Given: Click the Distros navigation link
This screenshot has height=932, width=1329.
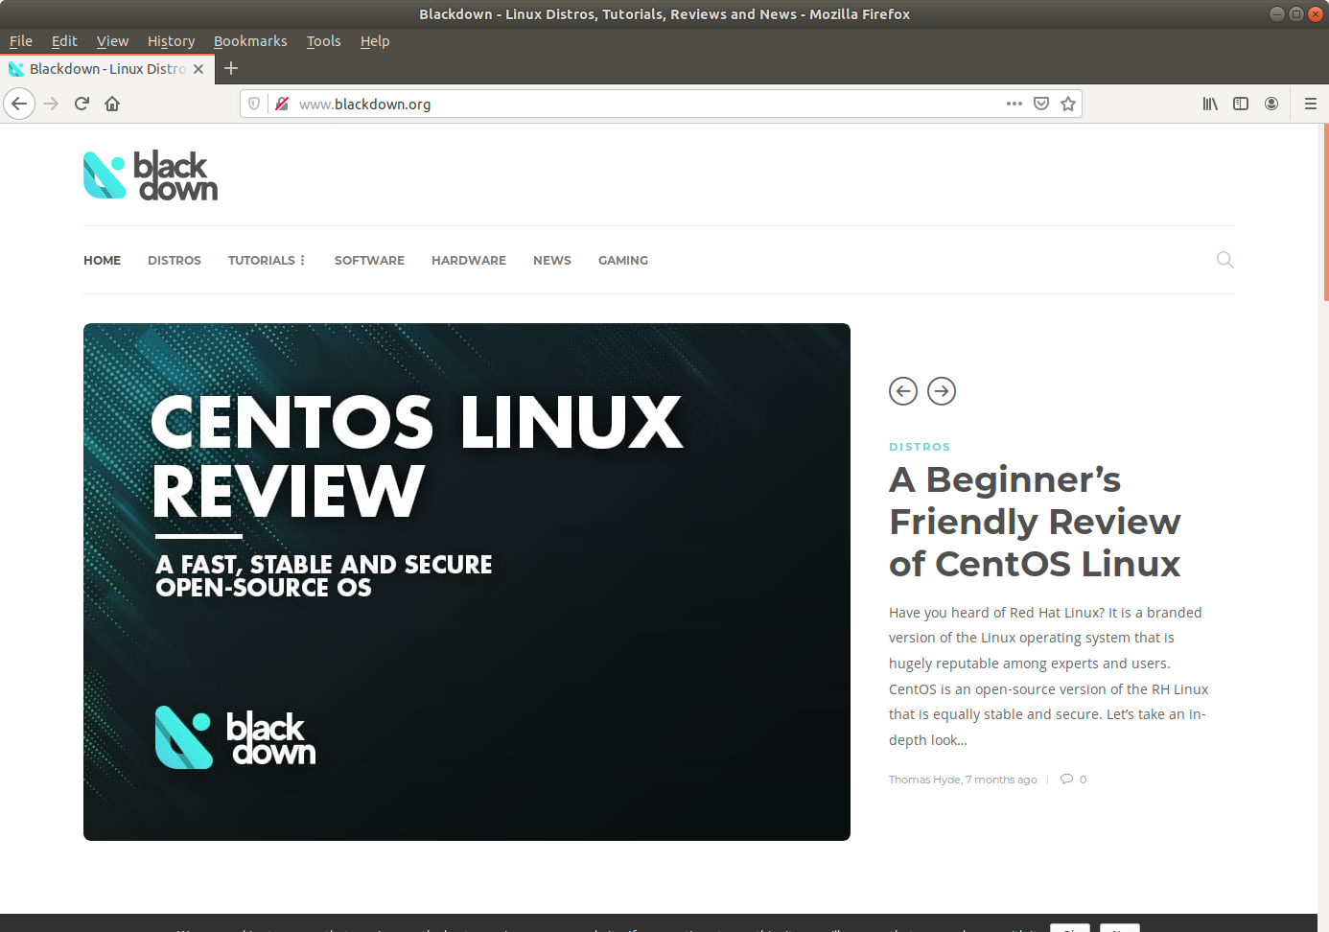Looking at the screenshot, I should (x=175, y=260).
